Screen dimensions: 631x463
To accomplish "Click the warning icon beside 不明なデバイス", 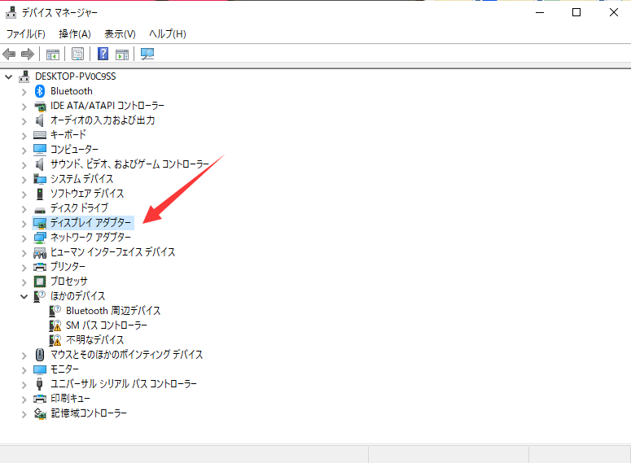I will 55,340.
